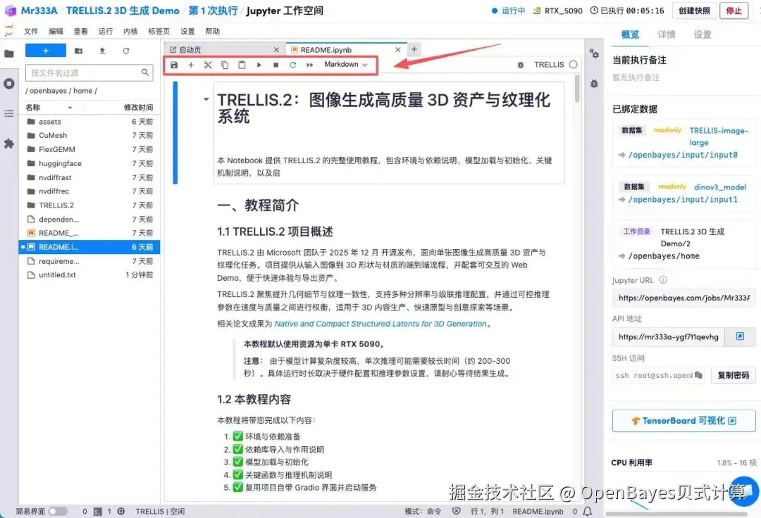
Task: Click the 创建快照 button
Action: [x=694, y=11]
